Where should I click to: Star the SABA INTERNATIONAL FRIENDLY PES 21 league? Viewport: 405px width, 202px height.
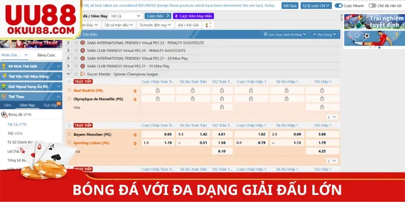[76, 58]
